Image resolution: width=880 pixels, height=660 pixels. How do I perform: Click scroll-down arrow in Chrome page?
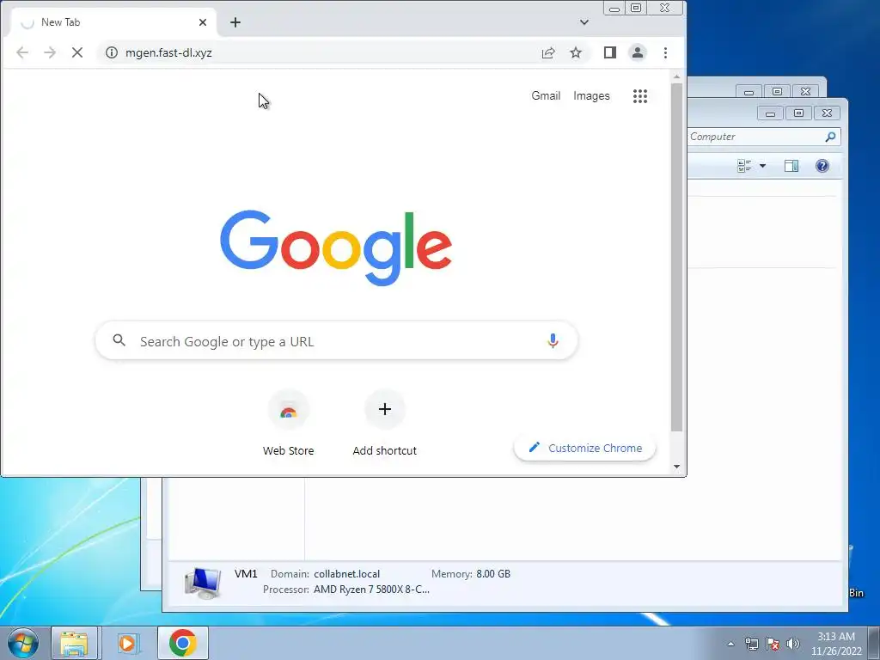click(677, 467)
